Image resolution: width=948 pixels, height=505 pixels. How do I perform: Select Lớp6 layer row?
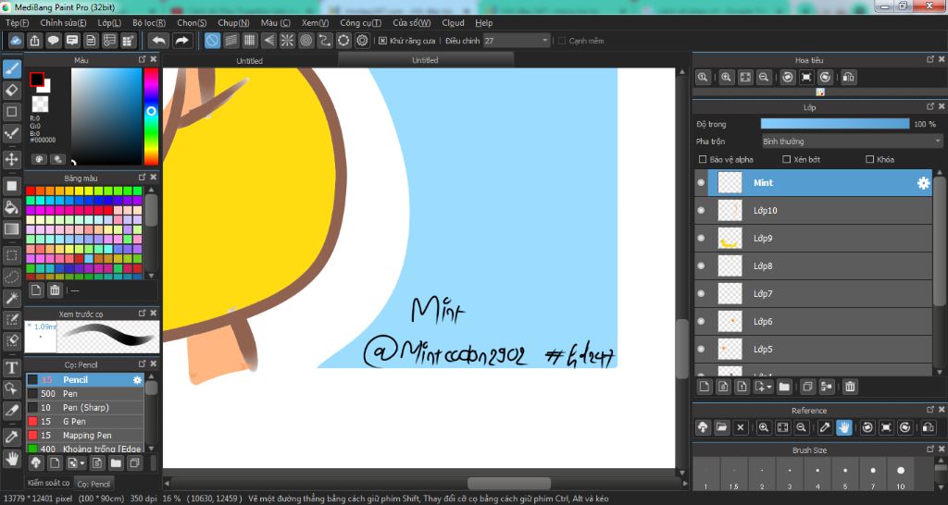click(x=813, y=321)
